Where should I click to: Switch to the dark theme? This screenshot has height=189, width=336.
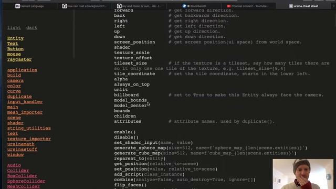pos(31,28)
